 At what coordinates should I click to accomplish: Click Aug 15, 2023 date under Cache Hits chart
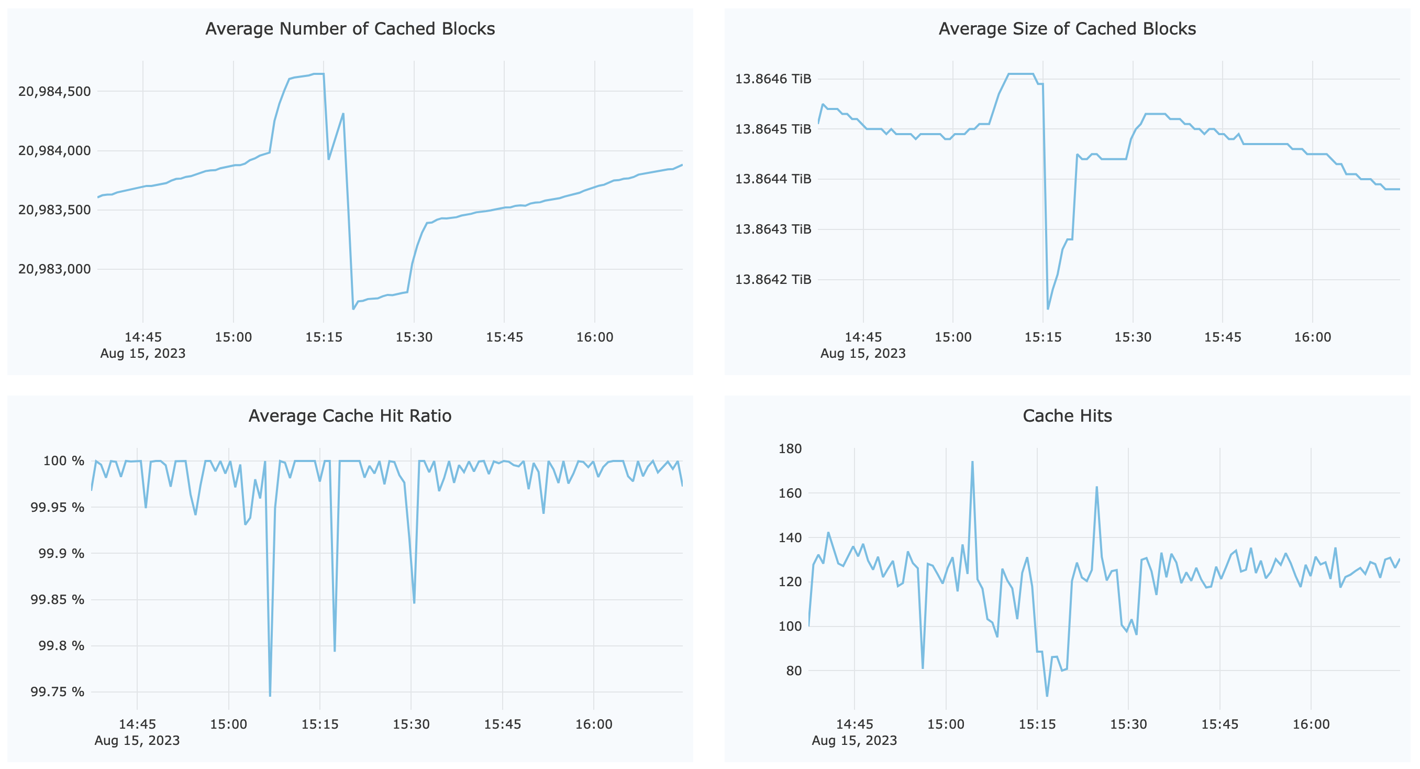pyautogui.click(x=854, y=740)
